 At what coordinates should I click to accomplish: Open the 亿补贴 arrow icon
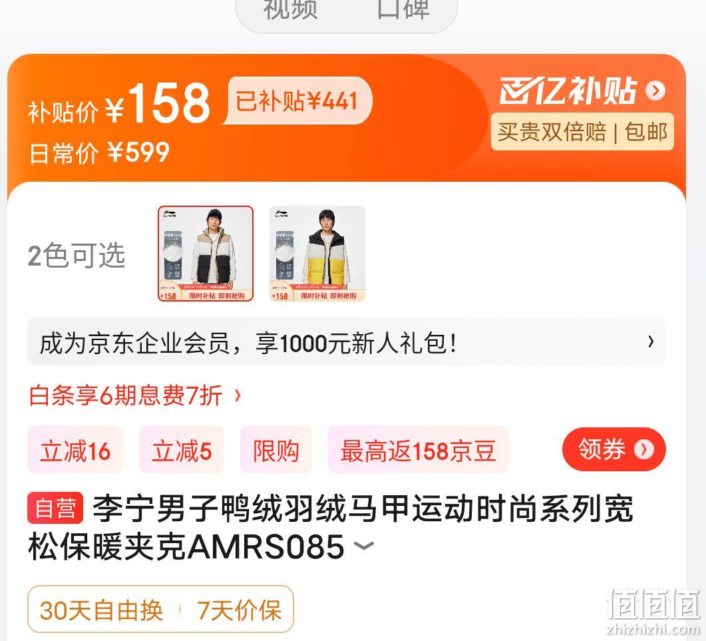[655, 91]
